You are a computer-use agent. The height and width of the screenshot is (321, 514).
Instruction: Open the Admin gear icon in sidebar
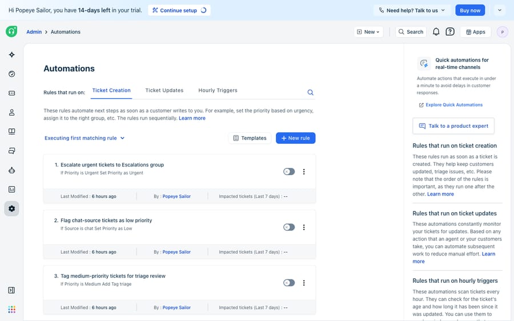point(12,209)
